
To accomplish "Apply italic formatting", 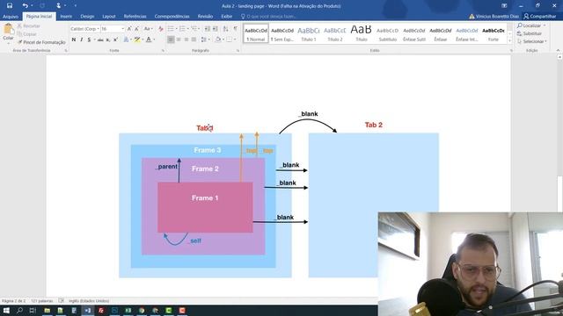I will coord(82,39).
